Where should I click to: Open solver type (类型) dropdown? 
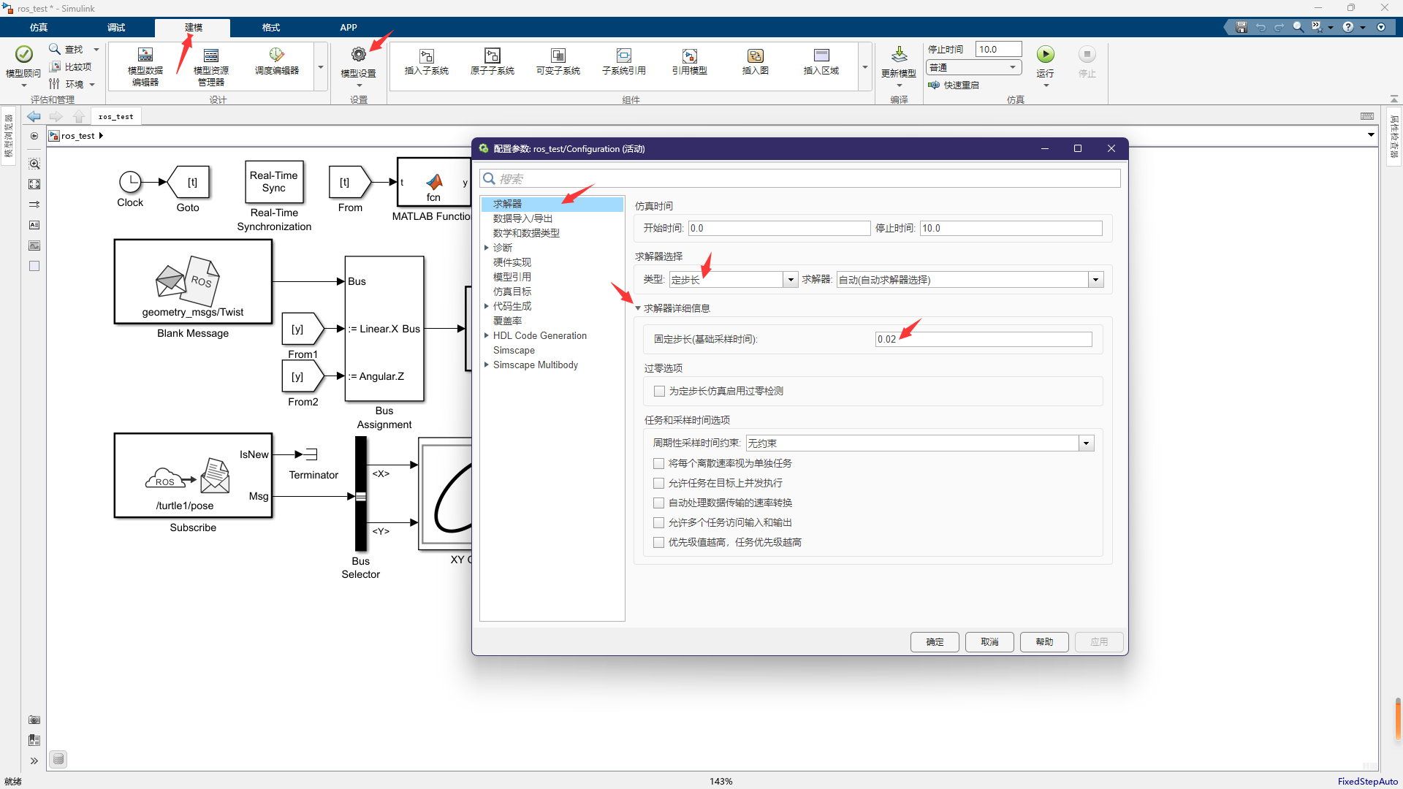tap(790, 280)
